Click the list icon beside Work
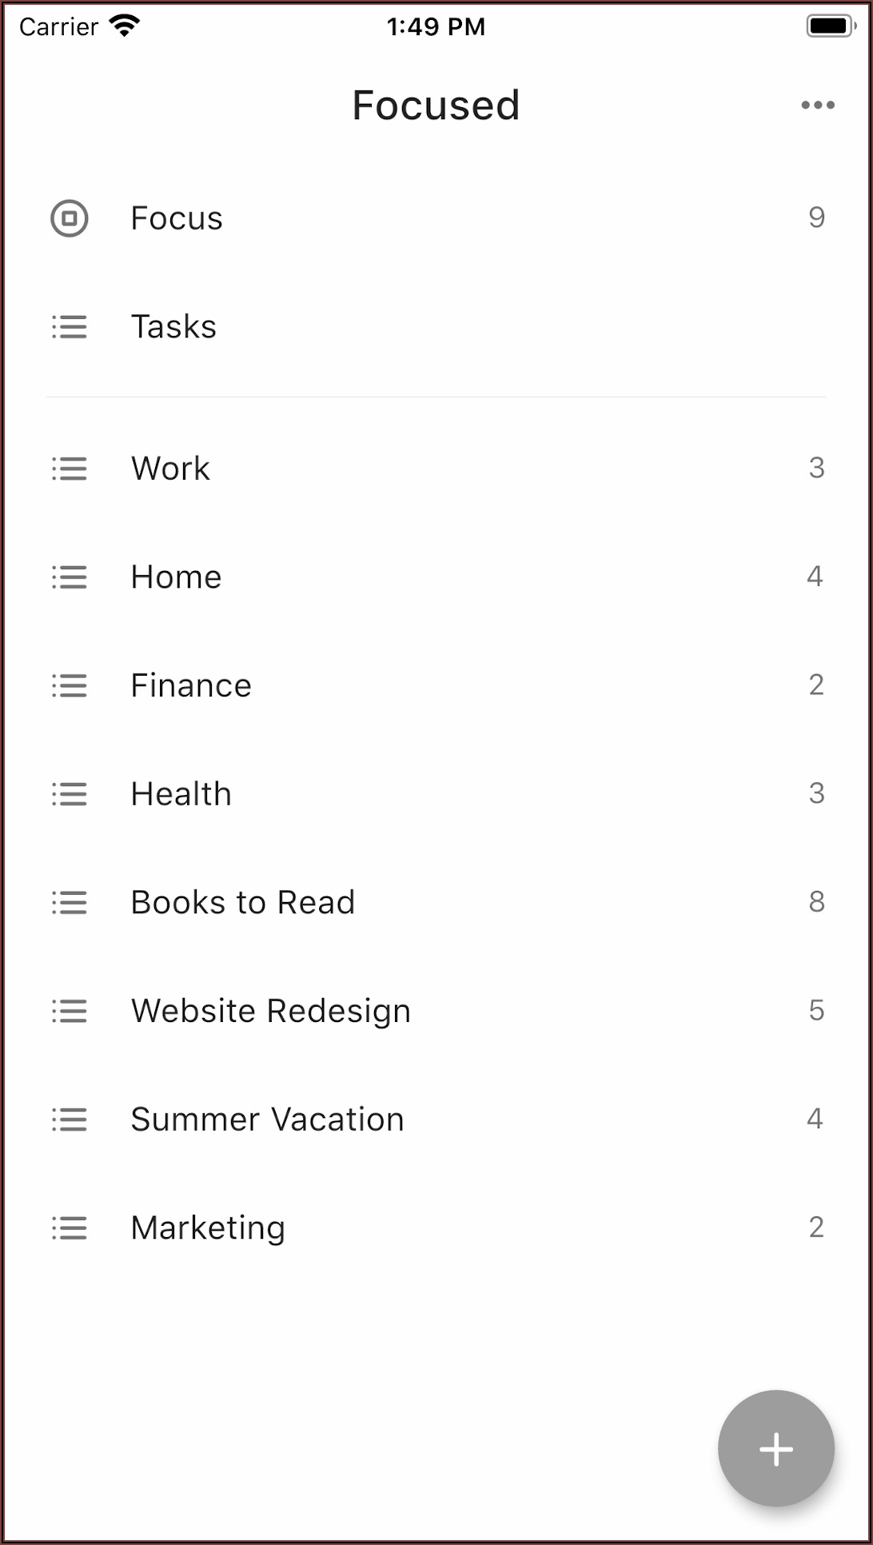 tap(70, 469)
